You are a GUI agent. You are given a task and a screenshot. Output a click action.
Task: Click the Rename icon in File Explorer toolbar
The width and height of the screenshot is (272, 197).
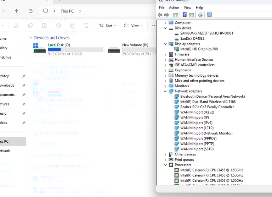pos(58,26)
